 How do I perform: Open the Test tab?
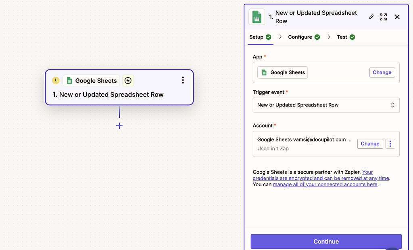tap(342, 37)
